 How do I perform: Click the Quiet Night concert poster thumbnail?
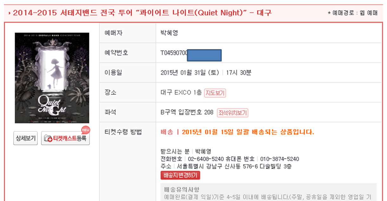click(52, 78)
